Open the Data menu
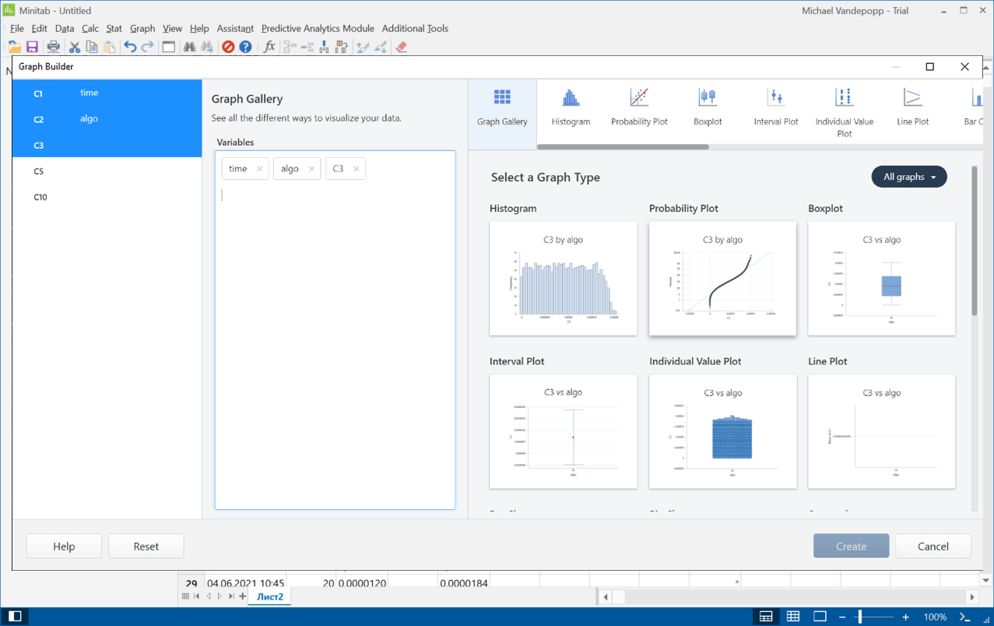The width and height of the screenshot is (994, 626). [65, 28]
